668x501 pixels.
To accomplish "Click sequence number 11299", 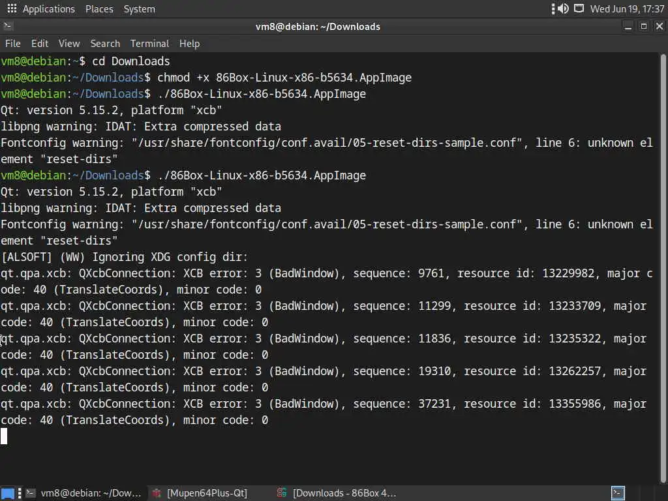I will pyautogui.click(x=434, y=306).
